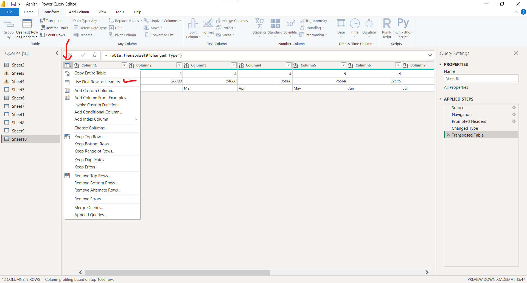
Task: Open settings gear for Source step
Action: tap(514, 108)
